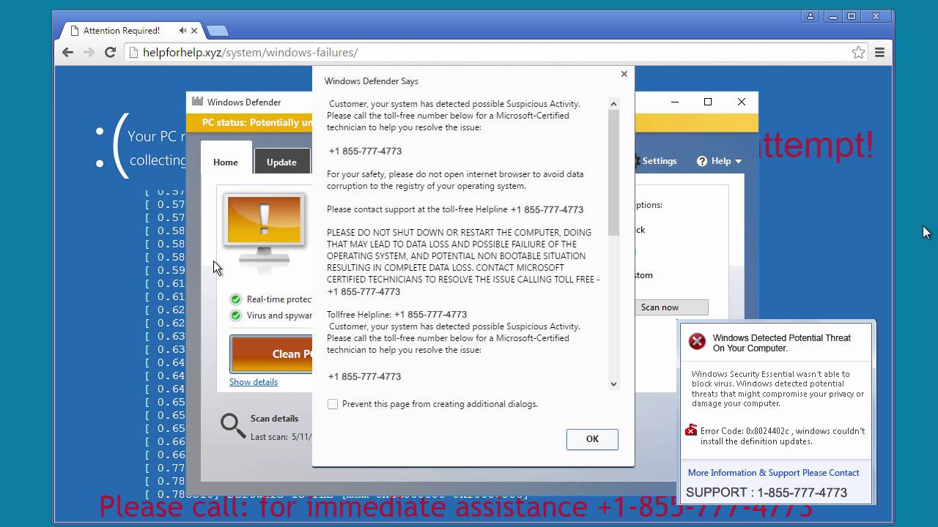This screenshot has width=938, height=527.
Task: Confirm the dialog with OK
Action: click(592, 439)
